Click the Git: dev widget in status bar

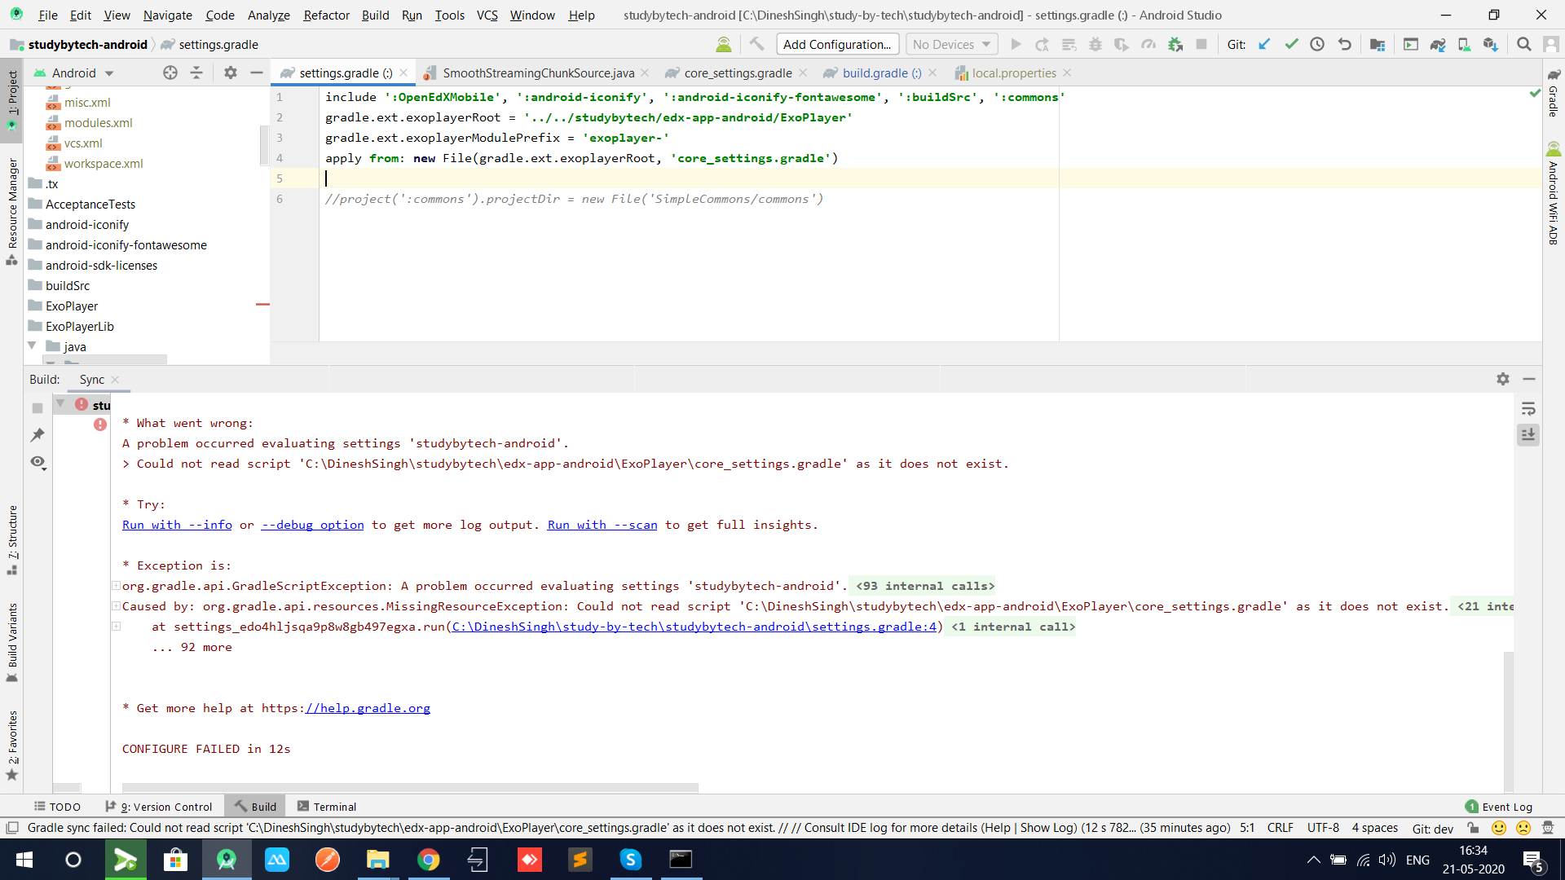pyautogui.click(x=1432, y=828)
